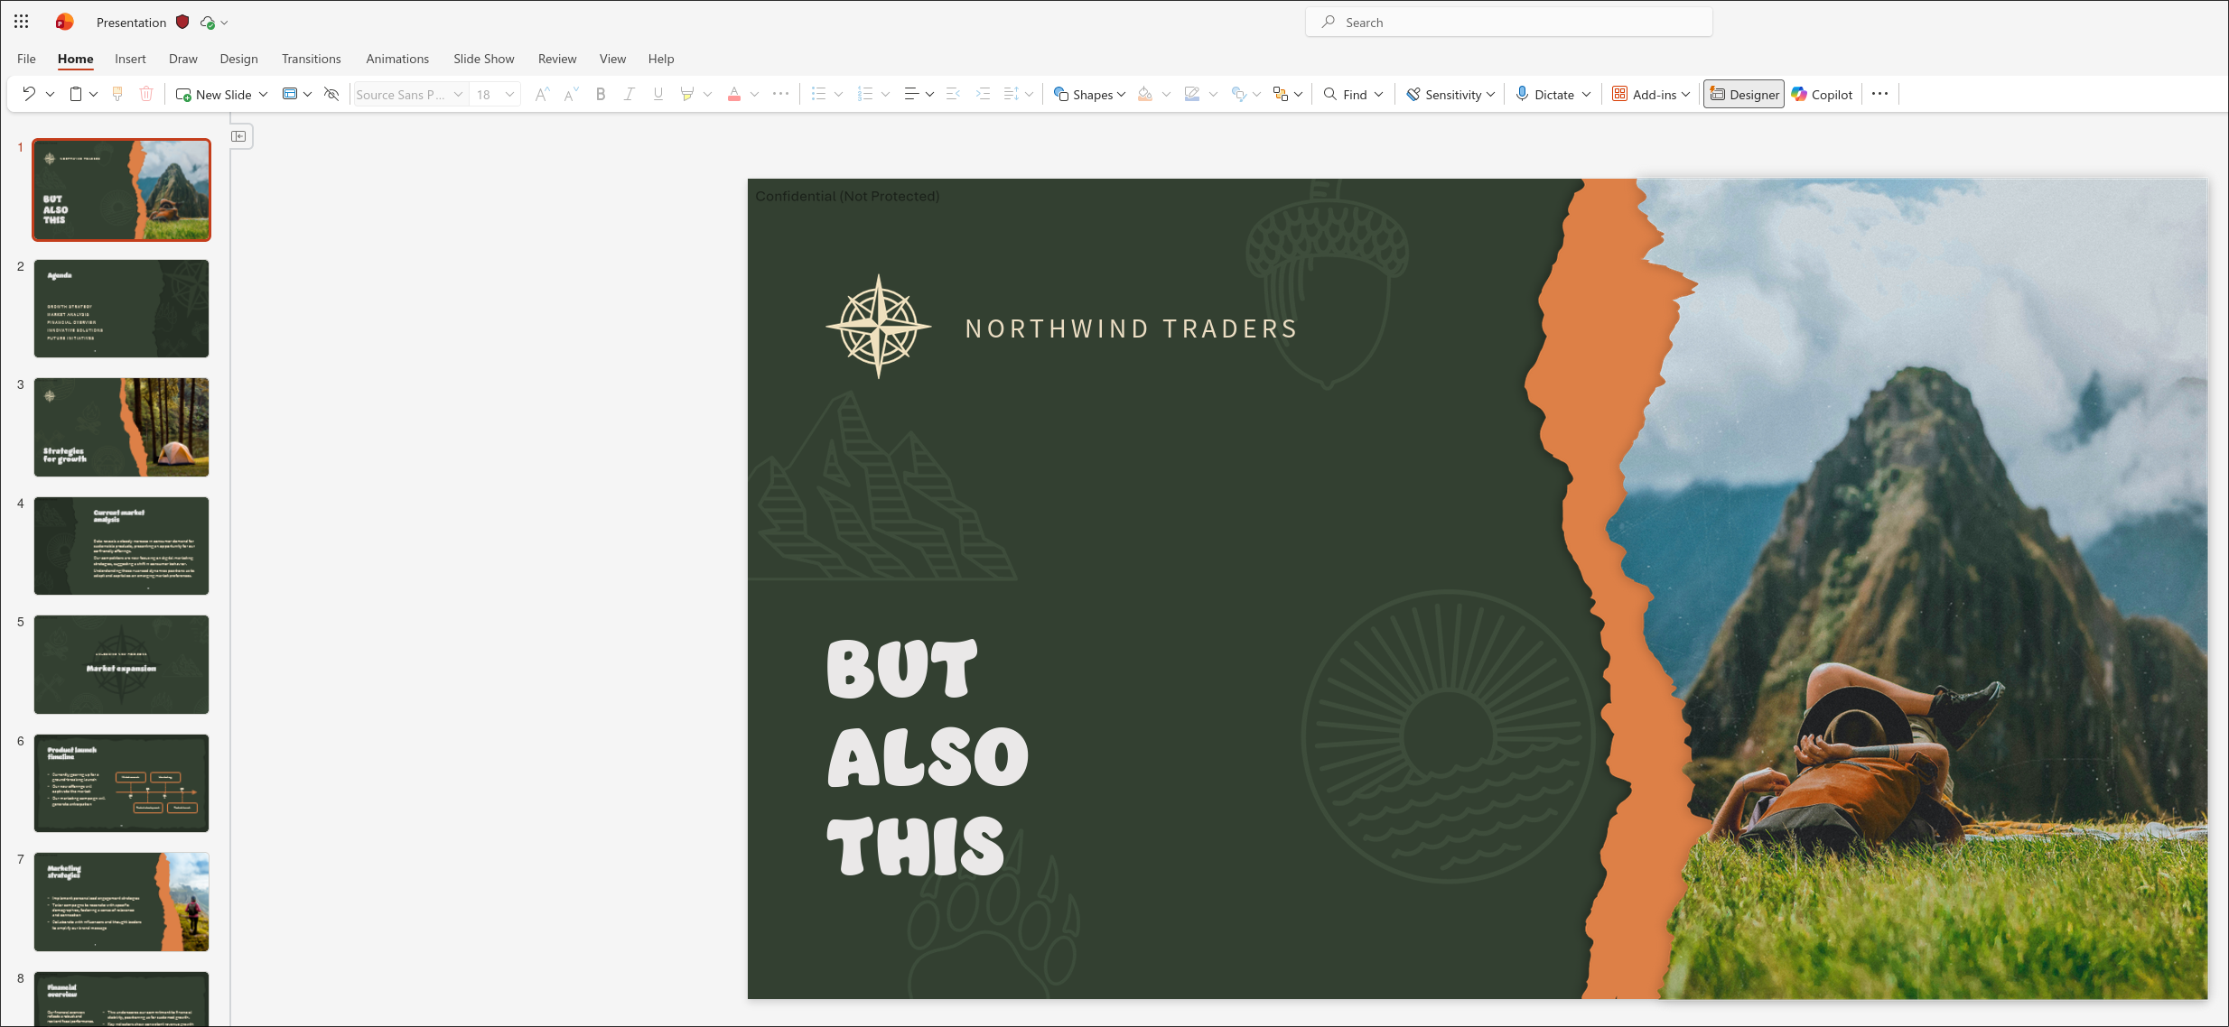The image size is (2229, 1027).
Task: Click the New Slide button
Action: (x=214, y=94)
